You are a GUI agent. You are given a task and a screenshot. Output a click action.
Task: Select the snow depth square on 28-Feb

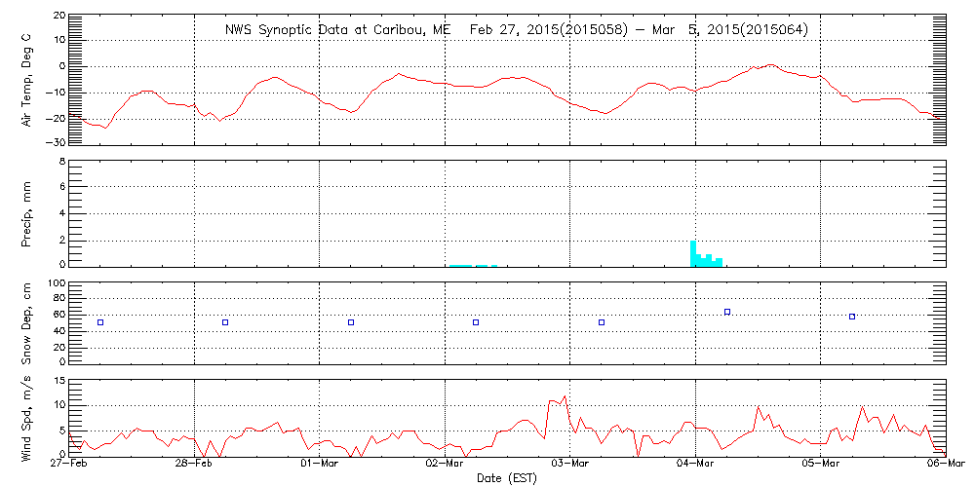[225, 322]
